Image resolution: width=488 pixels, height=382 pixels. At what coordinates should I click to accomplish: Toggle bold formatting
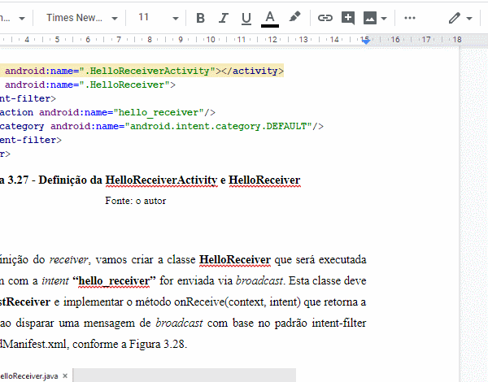pyautogui.click(x=201, y=18)
